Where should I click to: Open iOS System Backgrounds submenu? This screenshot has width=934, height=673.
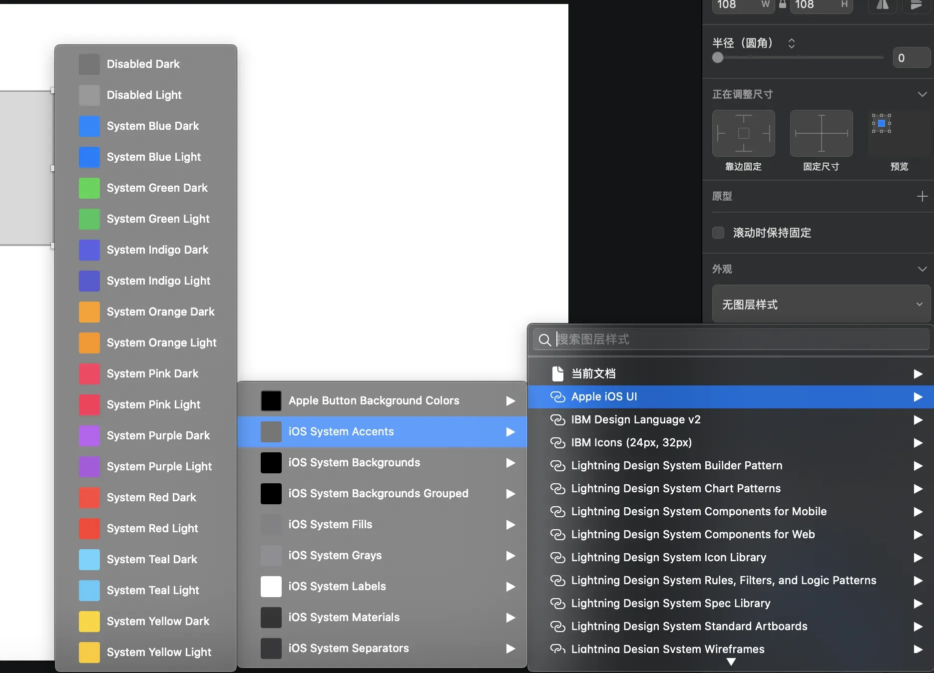point(382,462)
